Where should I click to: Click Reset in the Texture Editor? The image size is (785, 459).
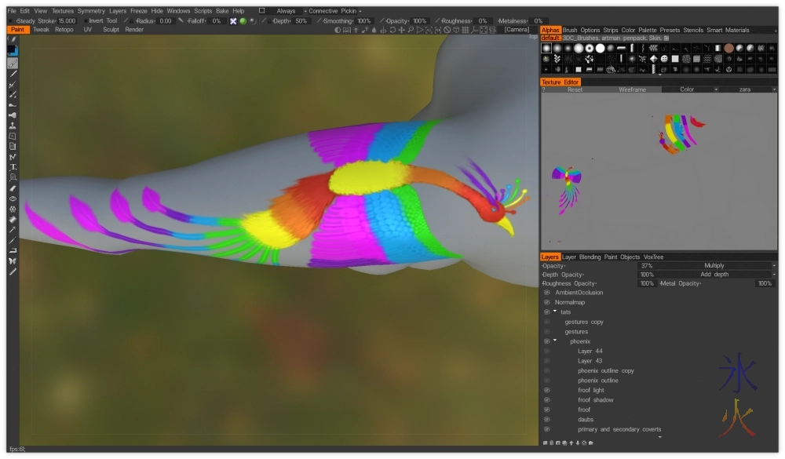pyautogui.click(x=575, y=89)
